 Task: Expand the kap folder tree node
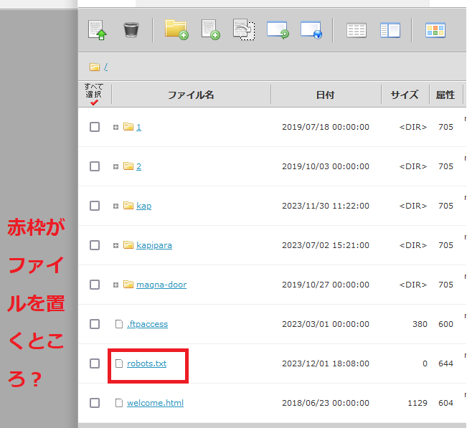115,206
